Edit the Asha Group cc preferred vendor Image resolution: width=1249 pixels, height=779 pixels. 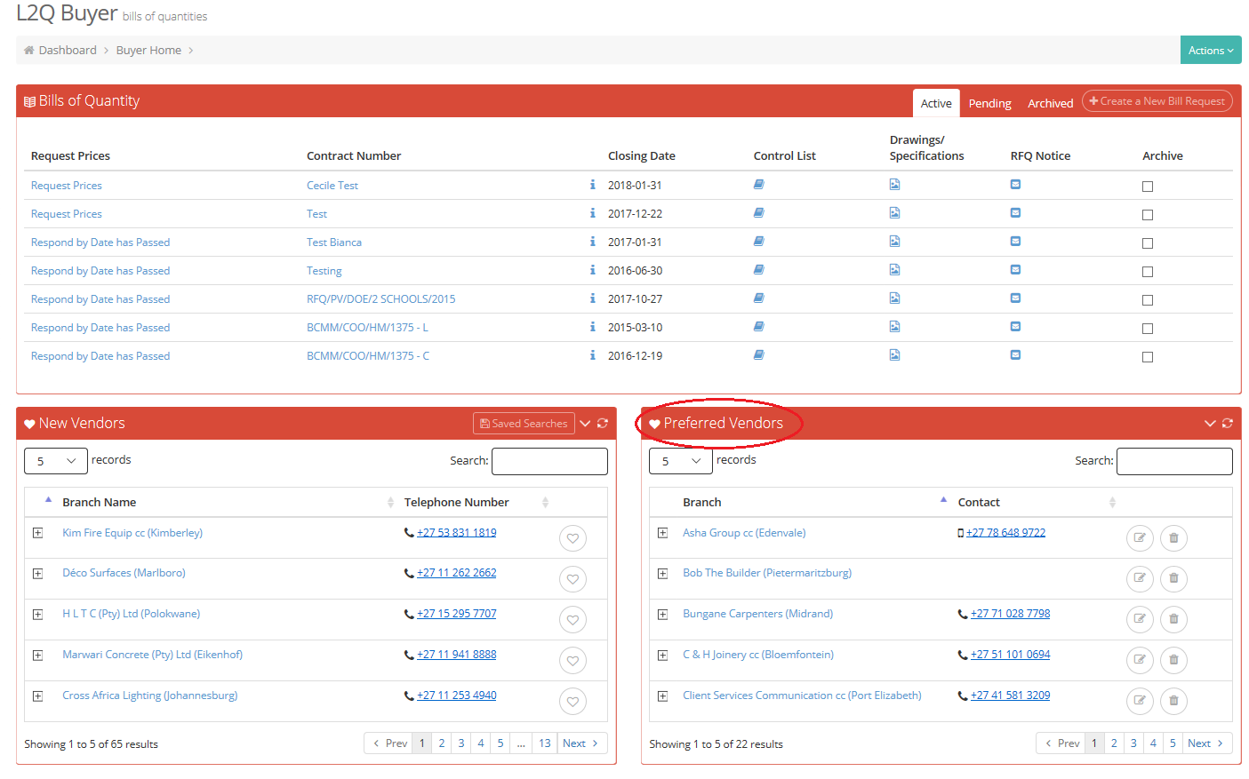pos(1140,537)
